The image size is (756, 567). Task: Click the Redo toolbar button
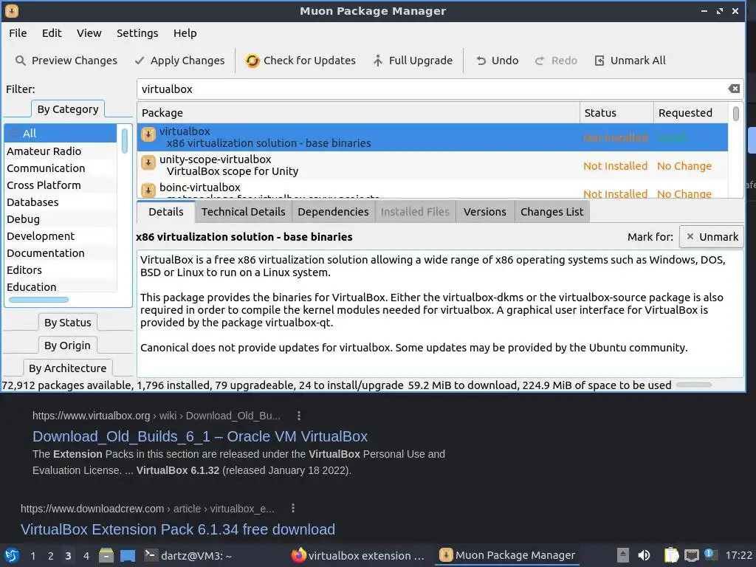pos(556,61)
